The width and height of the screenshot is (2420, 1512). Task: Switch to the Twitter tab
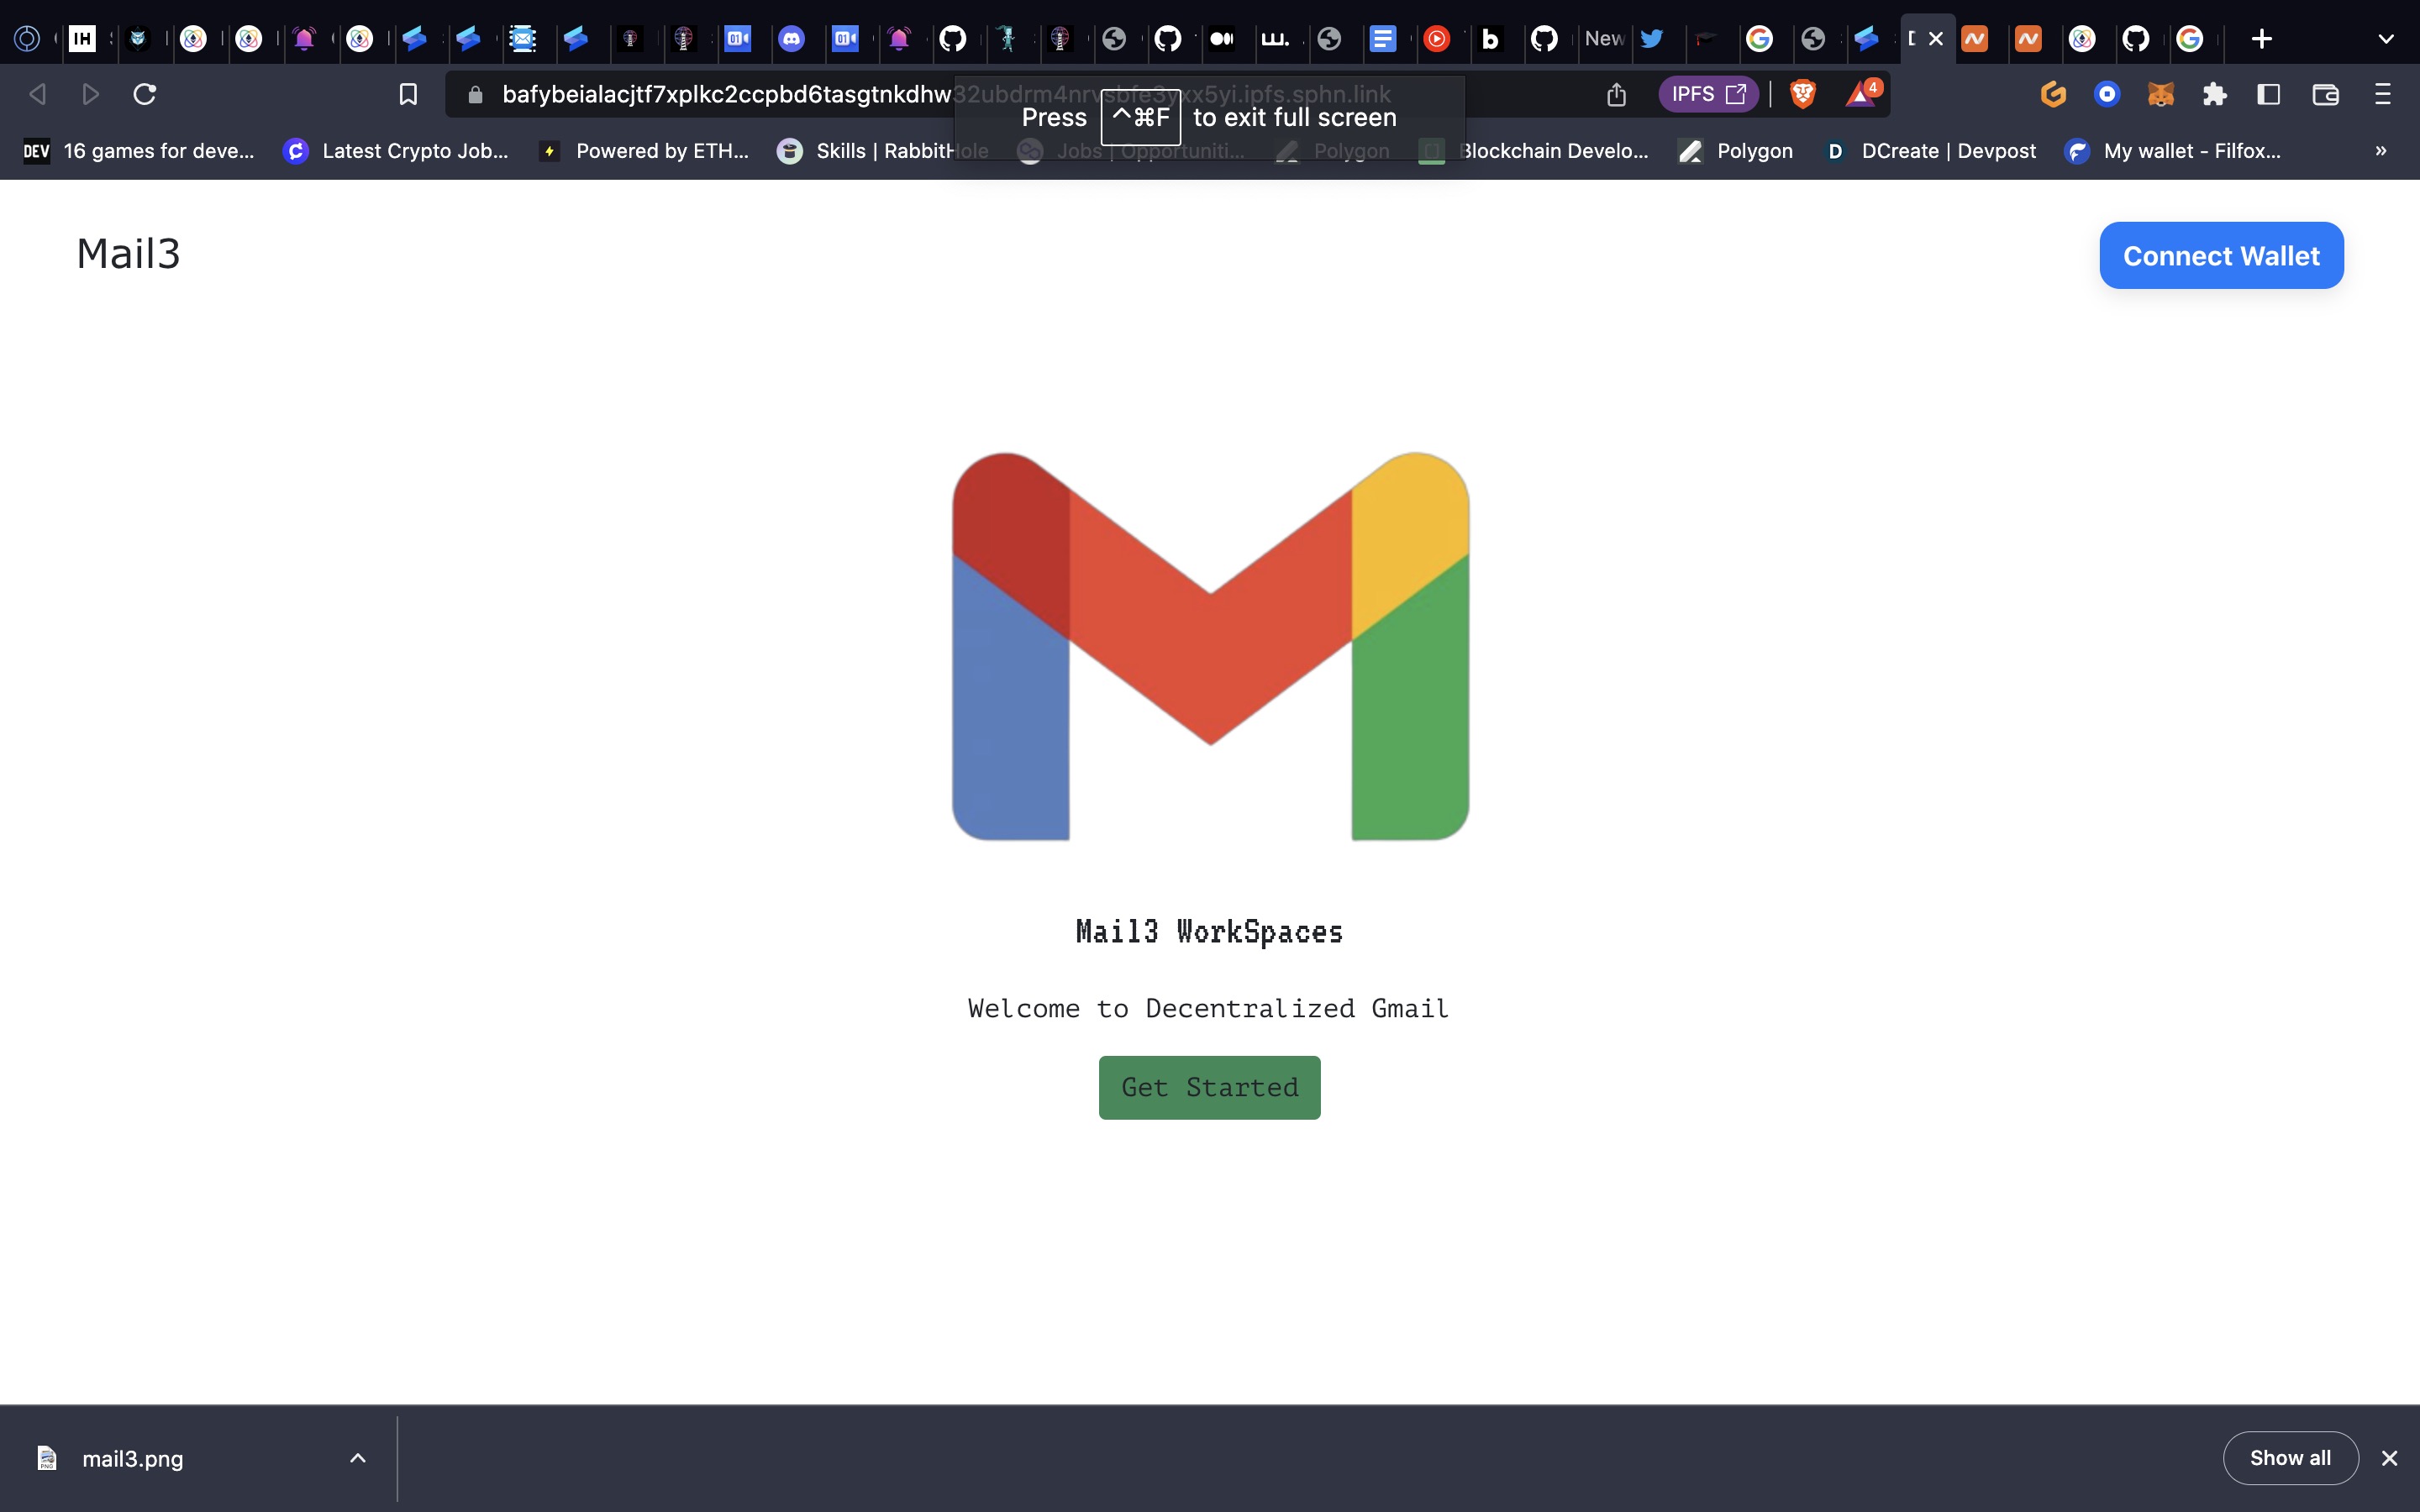click(x=1651, y=39)
